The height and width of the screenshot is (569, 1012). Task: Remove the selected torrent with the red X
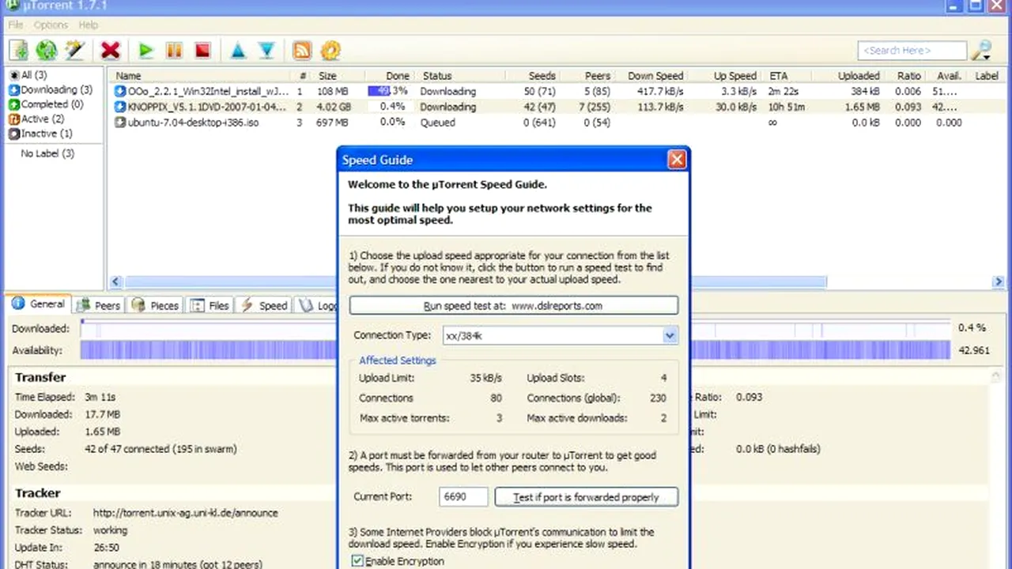click(111, 50)
